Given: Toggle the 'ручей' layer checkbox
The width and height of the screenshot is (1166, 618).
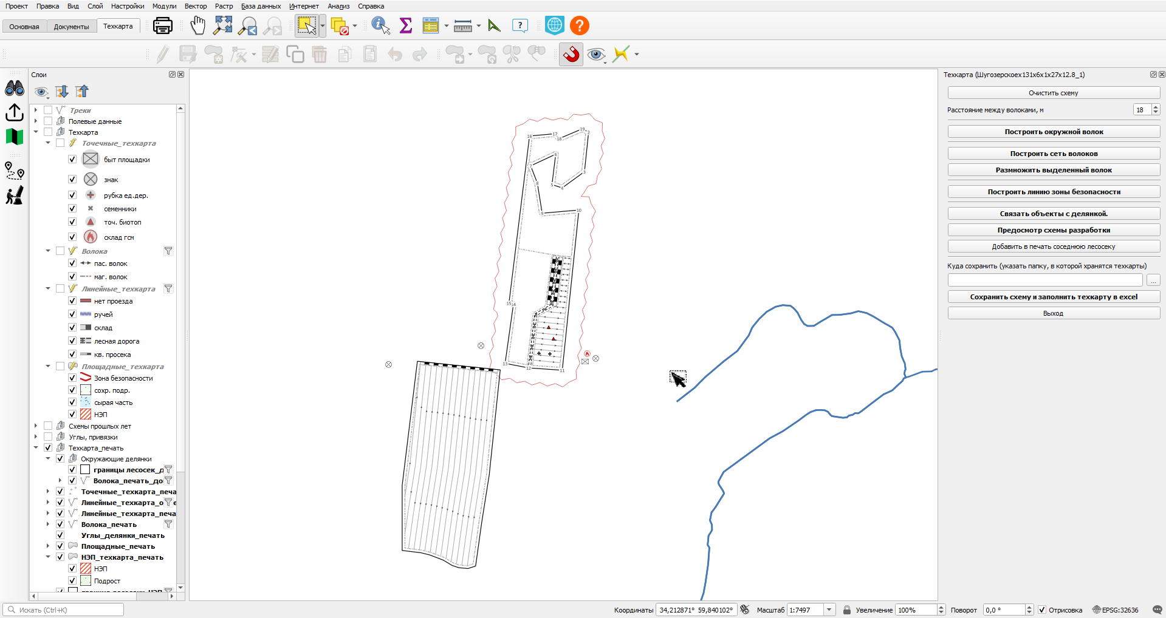Looking at the screenshot, I should pyautogui.click(x=72, y=314).
